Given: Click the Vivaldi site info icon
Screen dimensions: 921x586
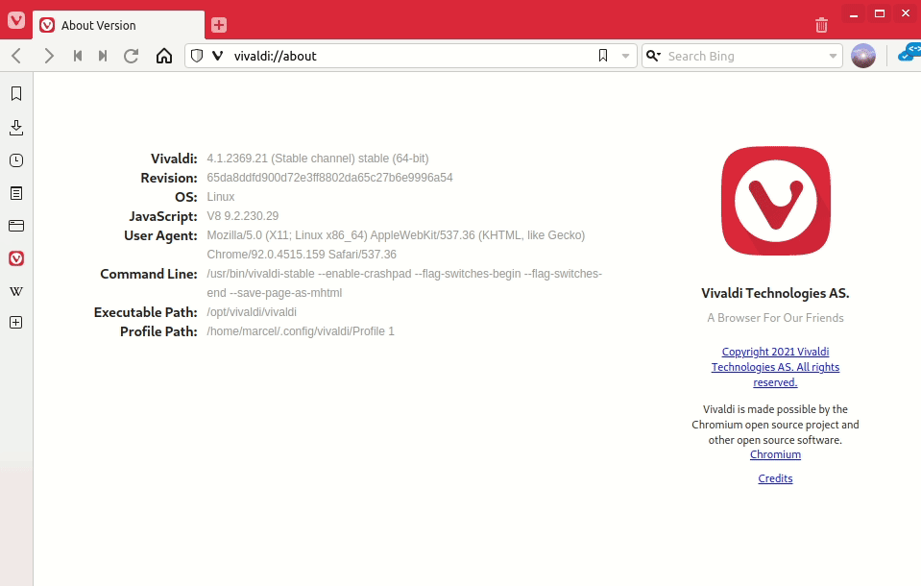Looking at the screenshot, I should click(x=217, y=56).
